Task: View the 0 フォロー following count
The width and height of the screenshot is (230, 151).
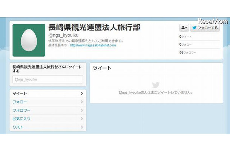Action: click(186, 45)
